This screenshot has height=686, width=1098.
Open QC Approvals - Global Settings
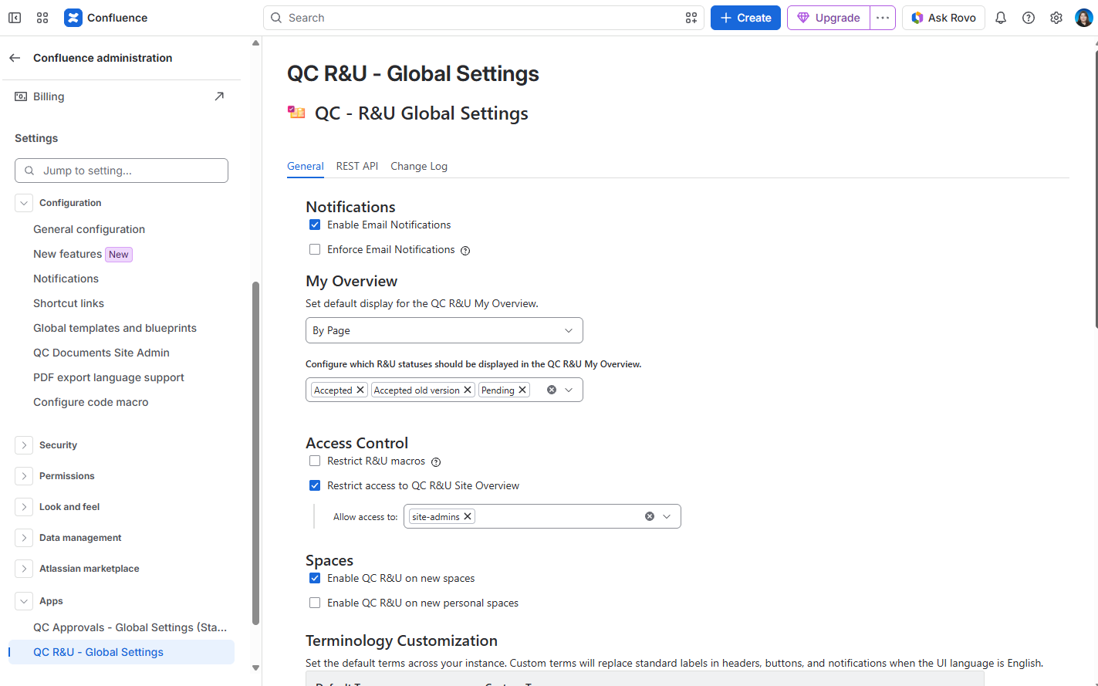[x=130, y=627]
